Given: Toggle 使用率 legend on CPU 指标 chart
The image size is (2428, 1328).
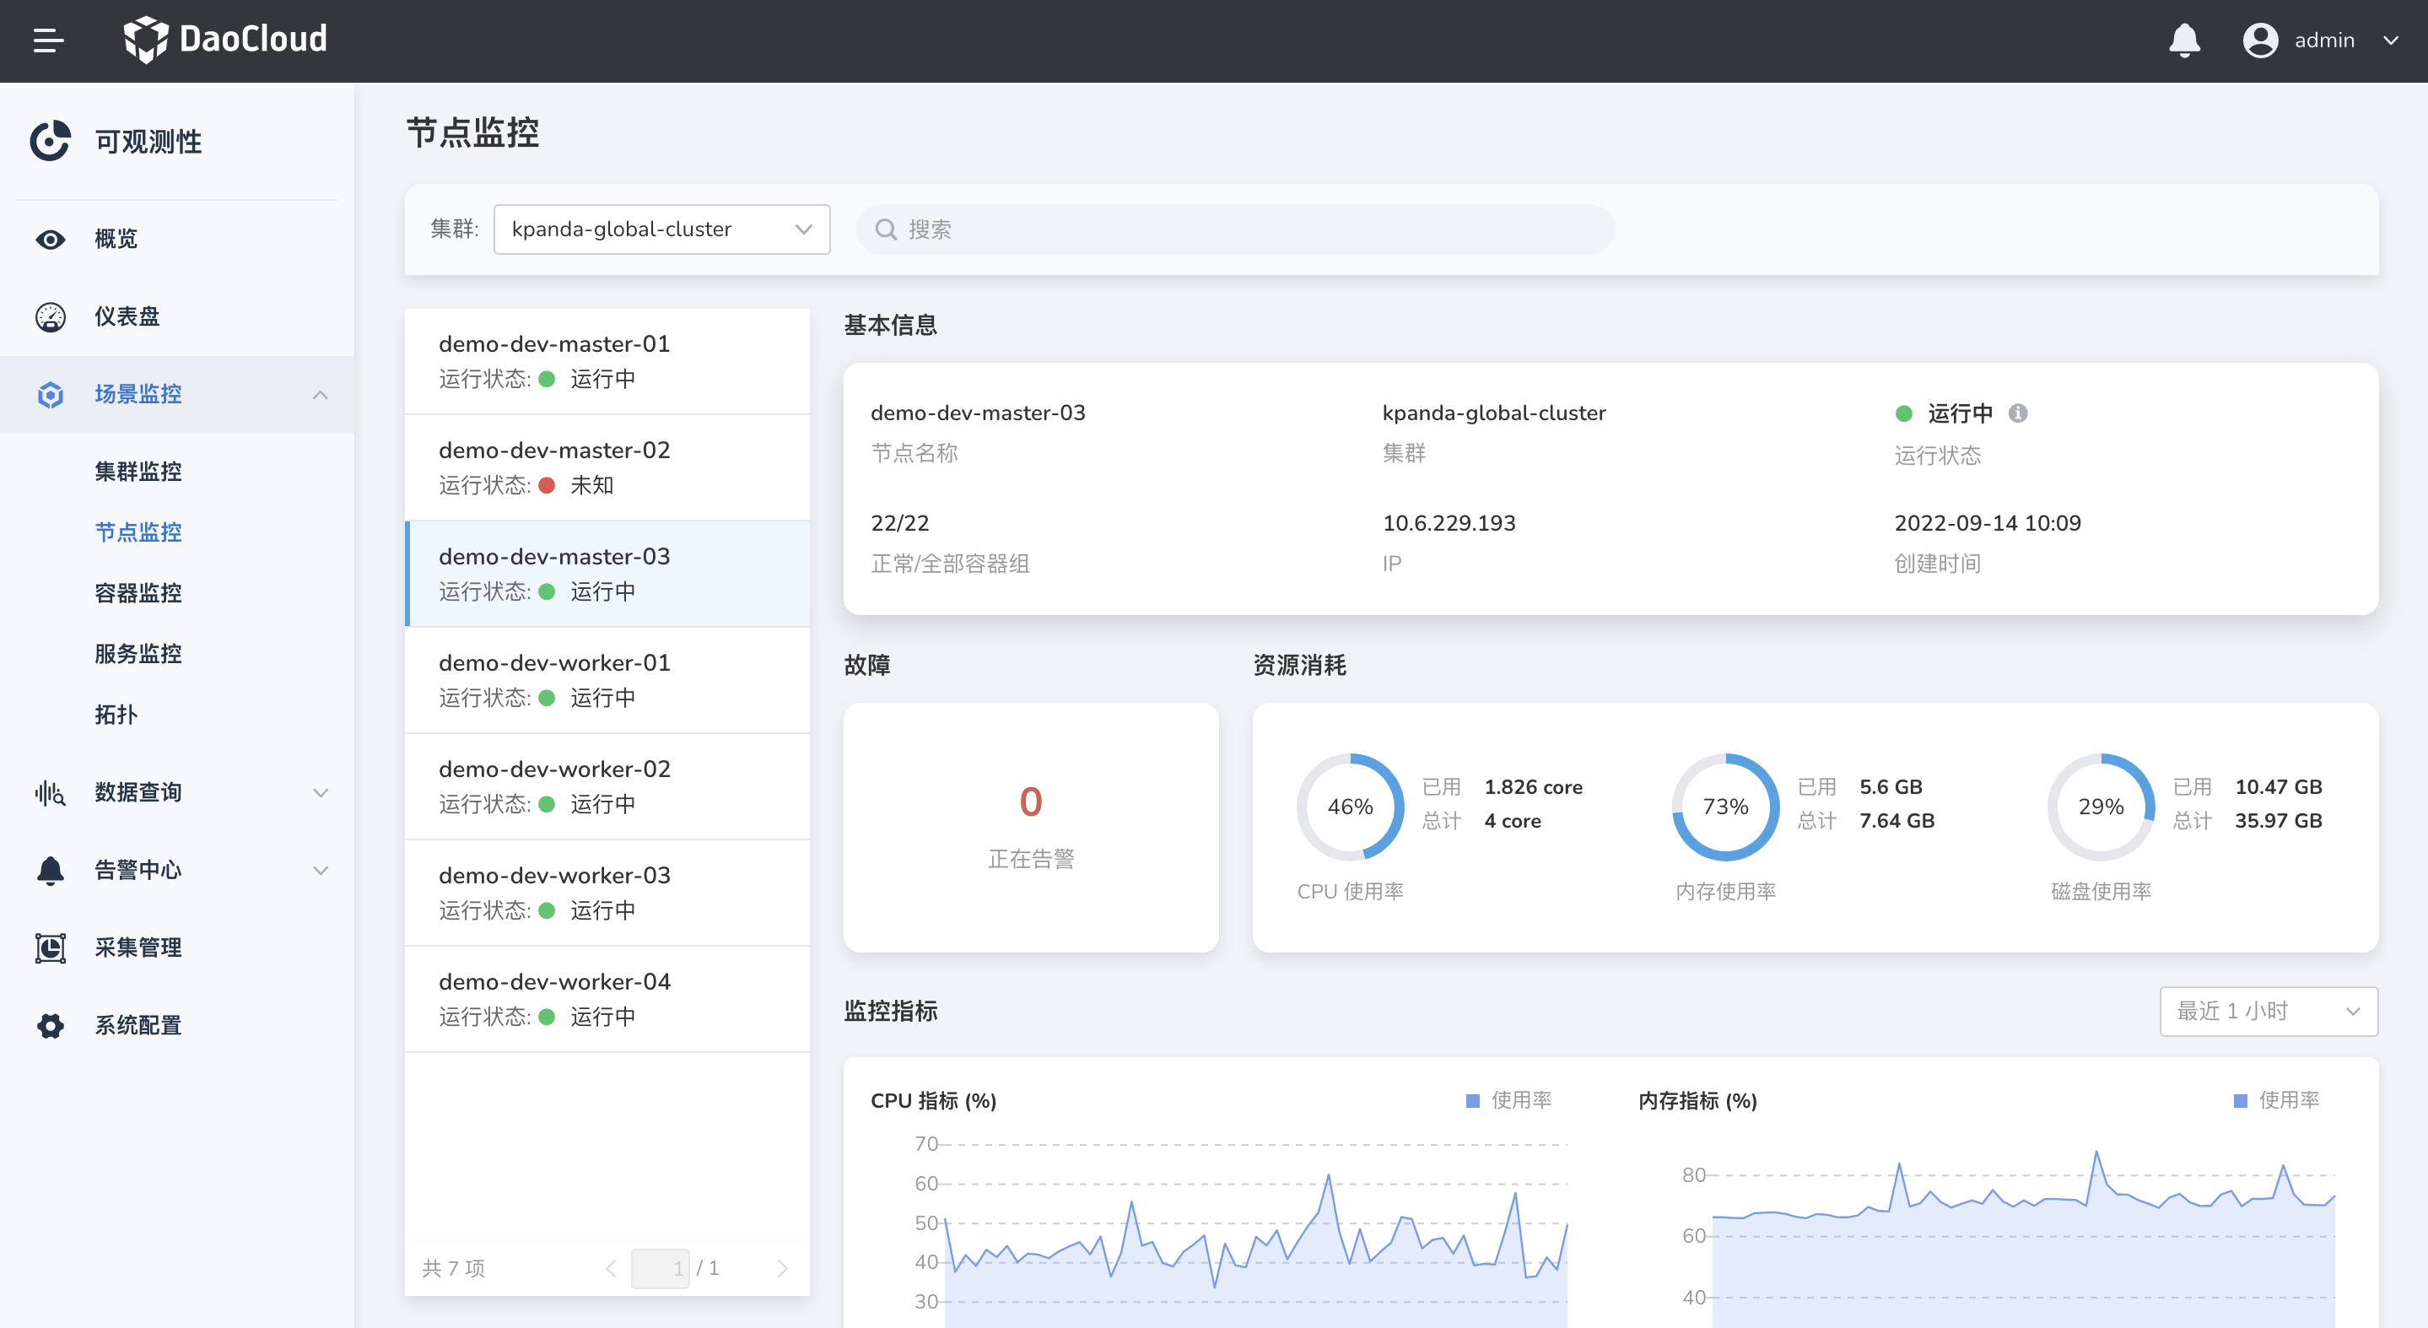Looking at the screenshot, I should (x=1509, y=1100).
